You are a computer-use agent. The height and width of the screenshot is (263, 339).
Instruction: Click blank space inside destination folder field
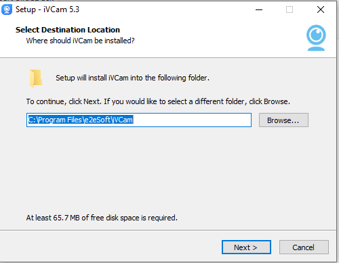192,120
